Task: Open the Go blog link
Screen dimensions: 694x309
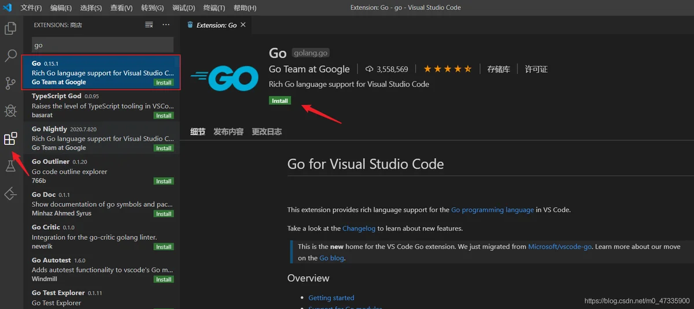Action: coord(332,258)
